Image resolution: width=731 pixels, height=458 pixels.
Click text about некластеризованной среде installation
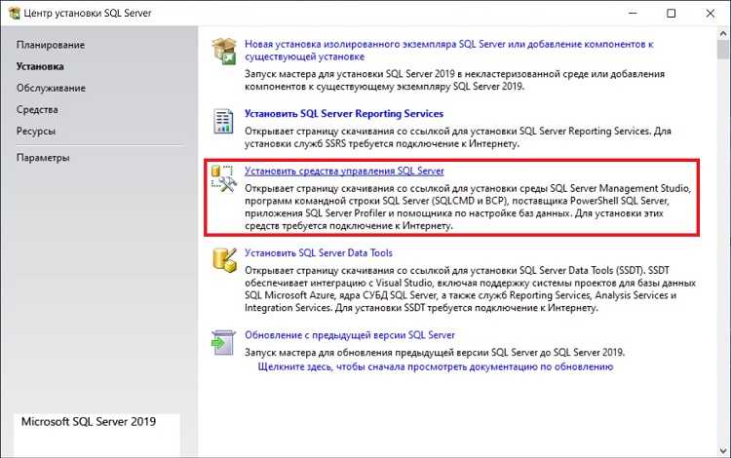454,80
